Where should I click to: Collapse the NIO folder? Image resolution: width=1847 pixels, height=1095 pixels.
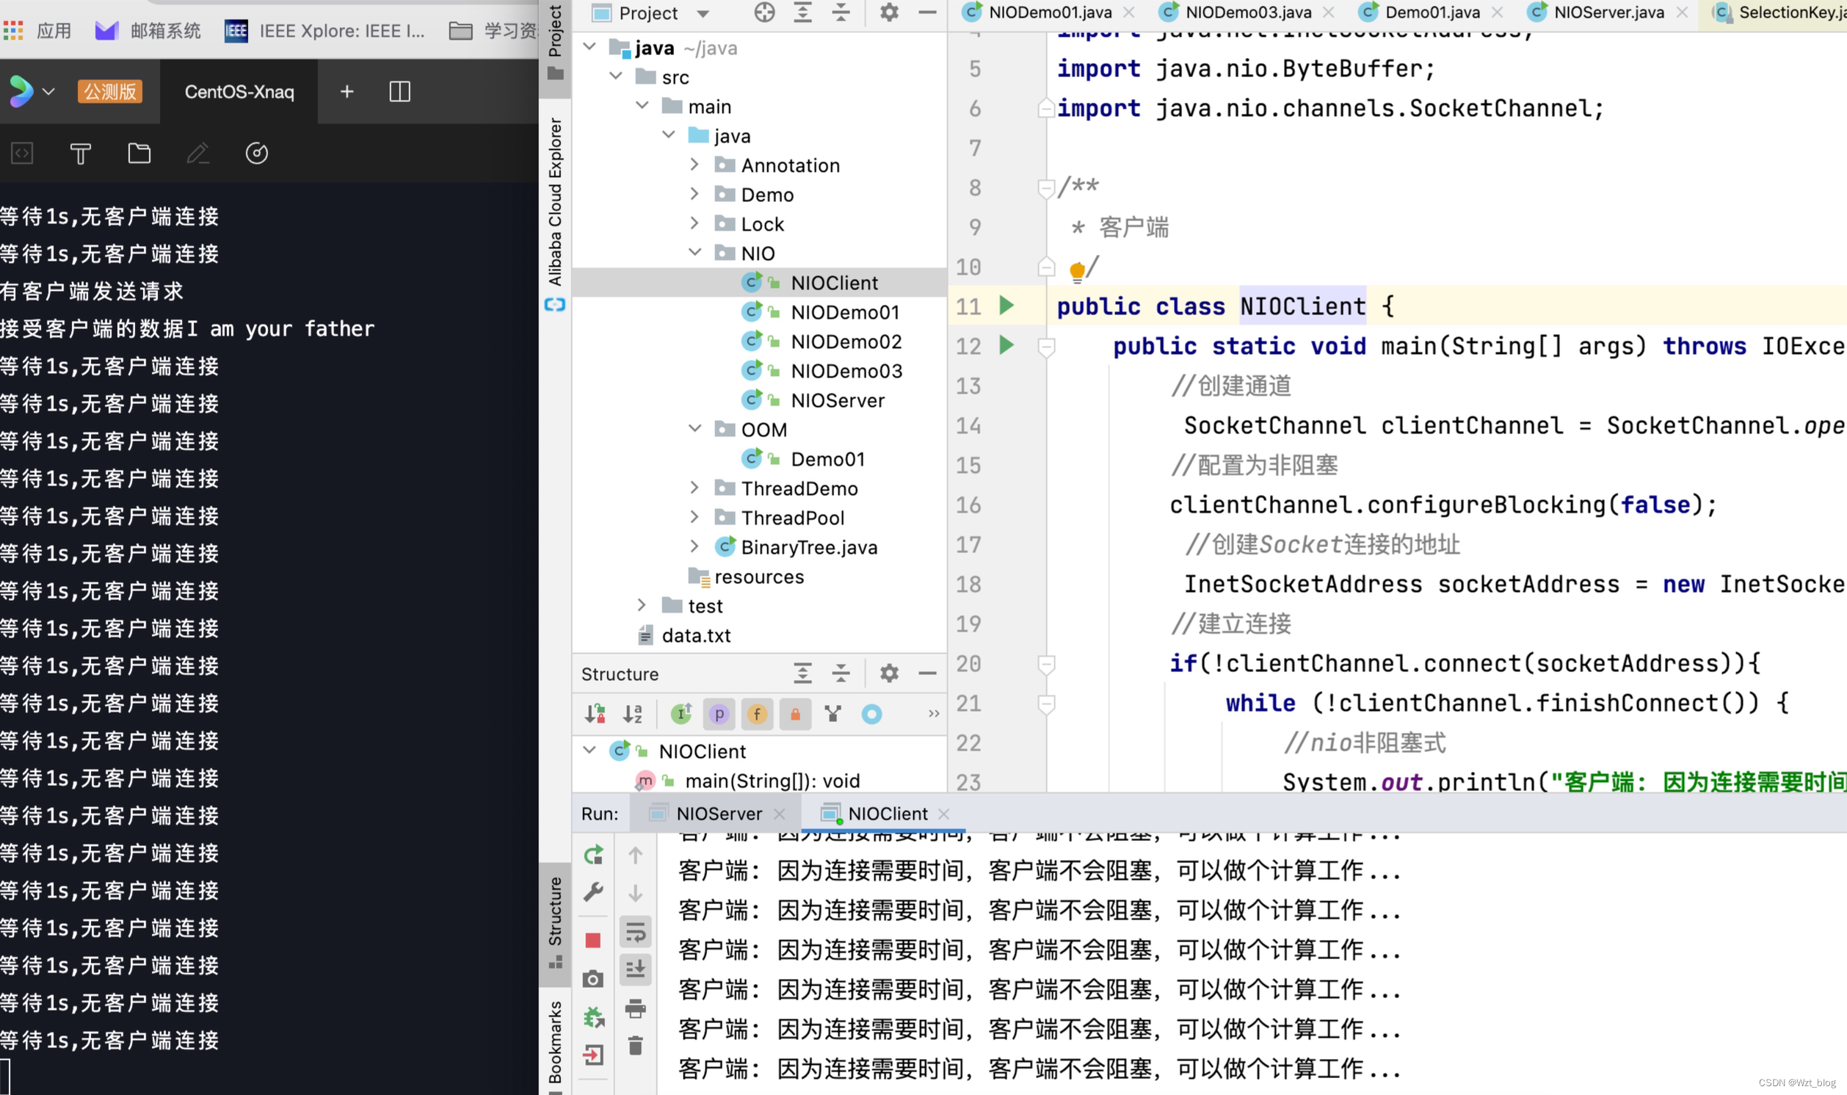694,253
